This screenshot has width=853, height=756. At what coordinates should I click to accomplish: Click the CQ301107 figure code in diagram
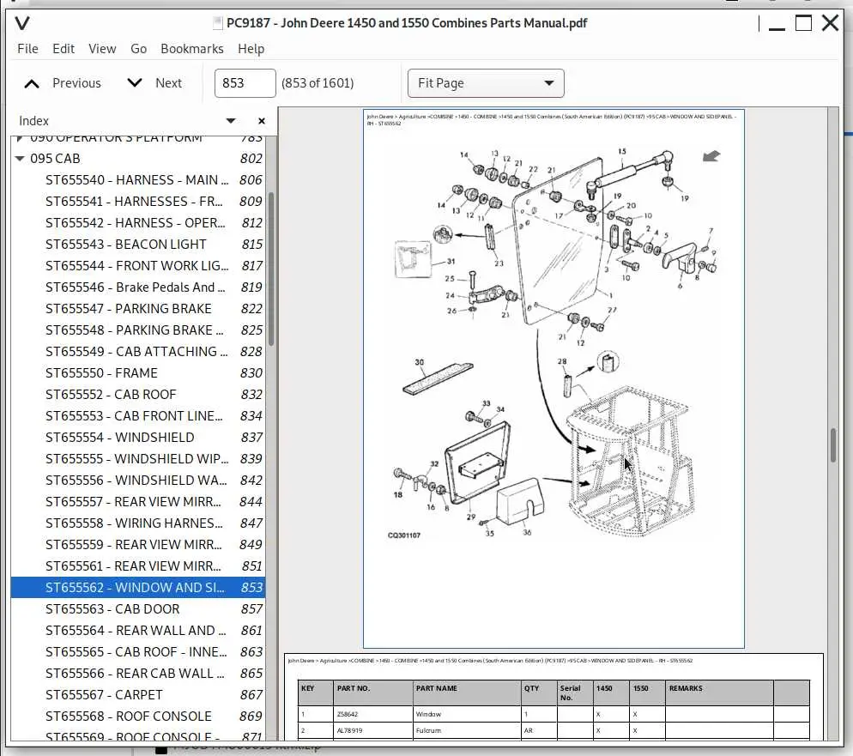pos(403,535)
